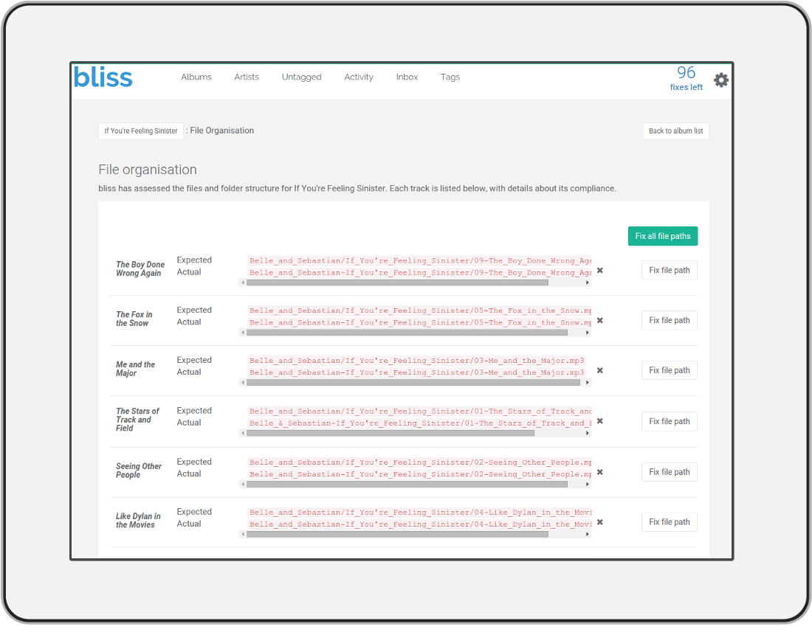The width and height of the screenshot is (812, 635).
Task: Click right scroll arrow for The Stars of Track and Field
Action: [x=588, y=433]
